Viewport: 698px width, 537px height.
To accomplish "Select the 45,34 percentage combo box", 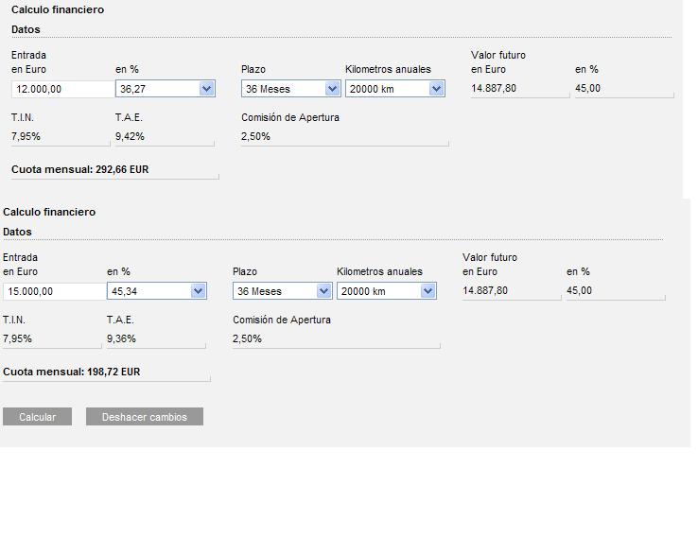I will point(157,291).
